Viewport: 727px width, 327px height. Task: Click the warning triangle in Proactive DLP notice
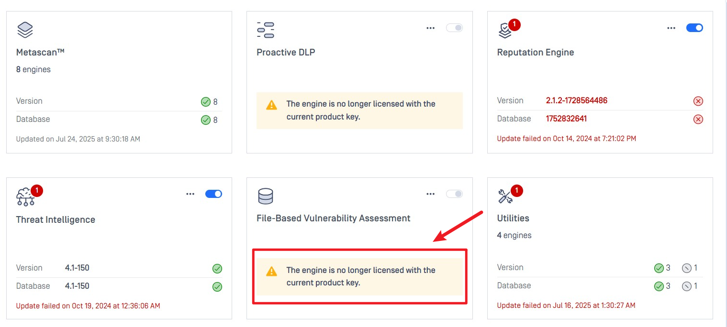tap(271, 105)
